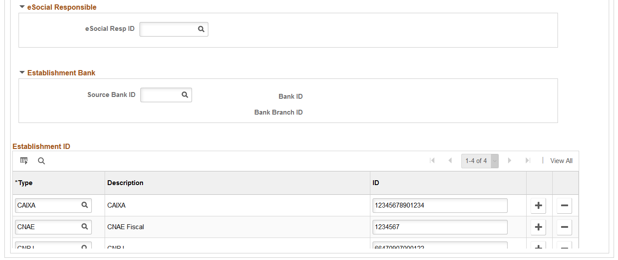Go to the next grid page arrow
Image resolution: width=618 pixels, height=260 pixels.
point(509,161)
